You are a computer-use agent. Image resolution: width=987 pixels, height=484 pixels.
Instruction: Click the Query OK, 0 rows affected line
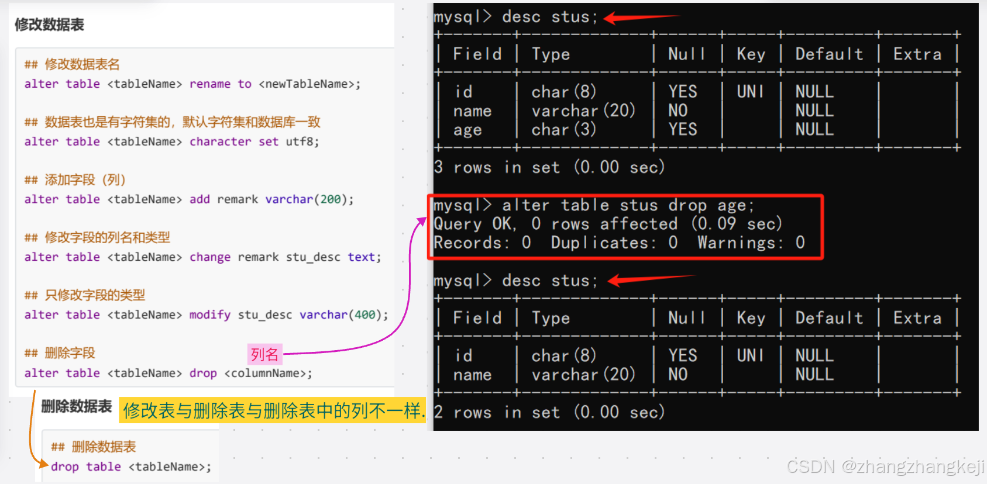(608, 224)
